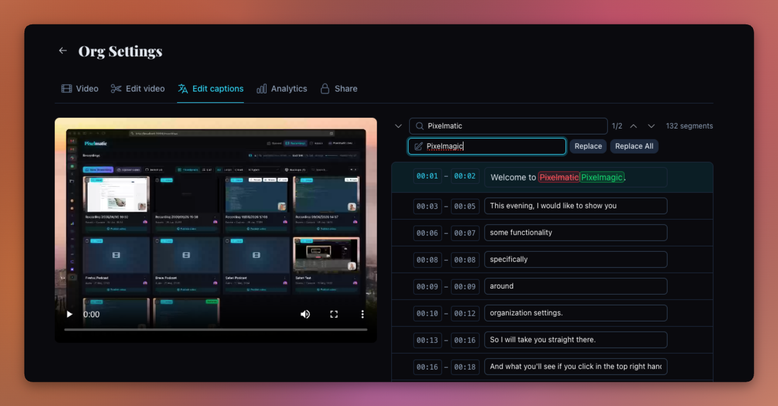Collapse the find and replace panel chevron
Viewport: 778px width, 406px height.
click(x=399, y=126)
